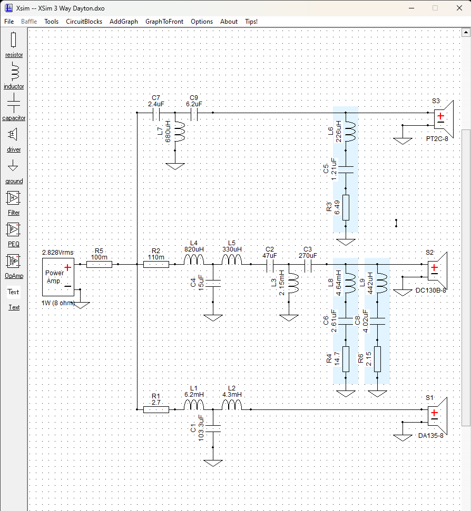Select inductor L9 442uH
The width and height of the screenshot is (471, 511).
pos(381,283)
